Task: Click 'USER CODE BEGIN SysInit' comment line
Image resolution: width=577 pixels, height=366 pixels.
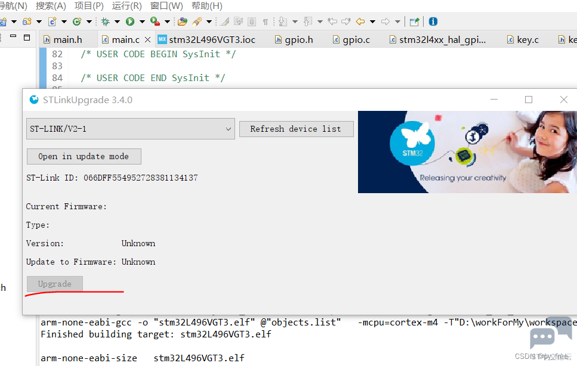Action: (158, 54)
